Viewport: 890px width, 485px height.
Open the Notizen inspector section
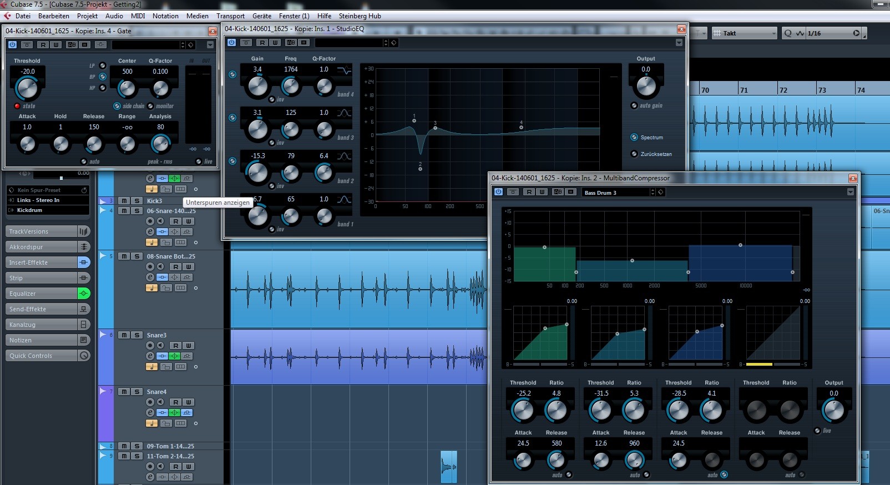41,340
